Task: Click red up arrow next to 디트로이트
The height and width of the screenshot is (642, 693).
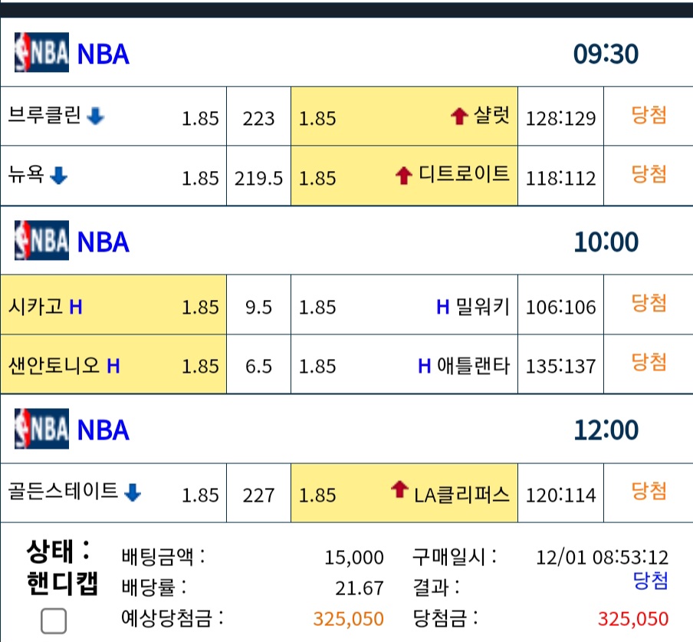Action: click(403, 176)
